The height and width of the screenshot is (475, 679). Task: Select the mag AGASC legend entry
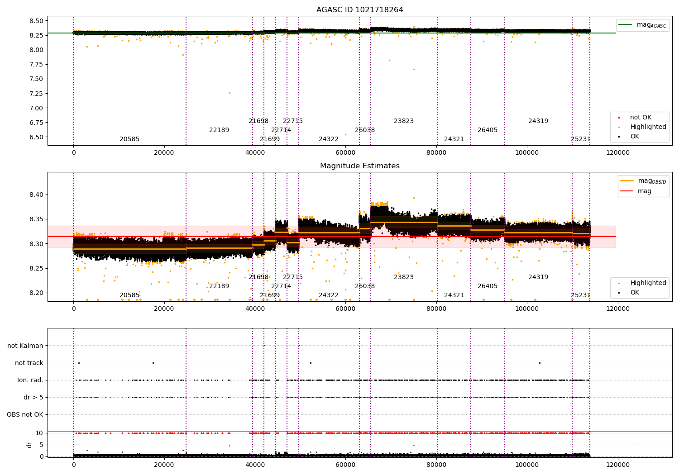tap(642, 25)
